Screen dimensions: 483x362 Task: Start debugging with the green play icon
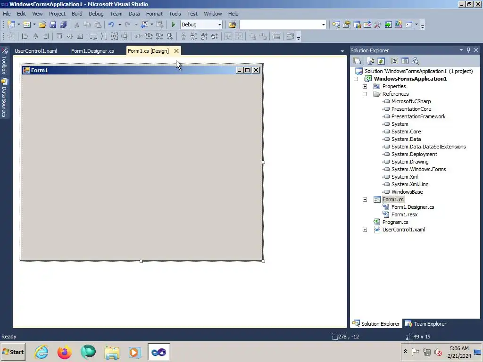tap(173, 25)
